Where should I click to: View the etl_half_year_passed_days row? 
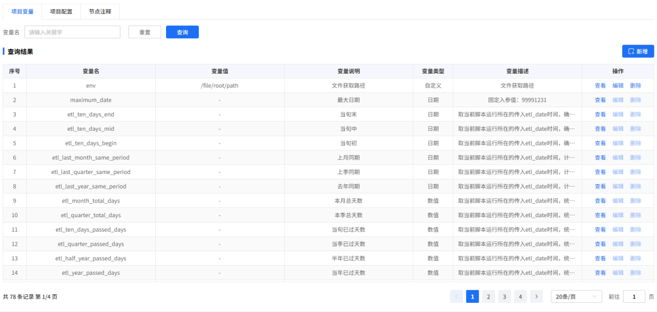coord(600,258)
